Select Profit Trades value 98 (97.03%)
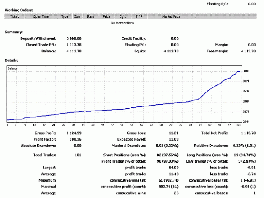This screenshot has height=198, width=264. point(167,161)
